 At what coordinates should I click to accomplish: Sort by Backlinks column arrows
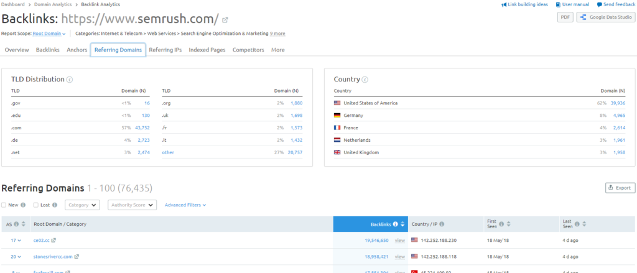[x=402, y=224]
